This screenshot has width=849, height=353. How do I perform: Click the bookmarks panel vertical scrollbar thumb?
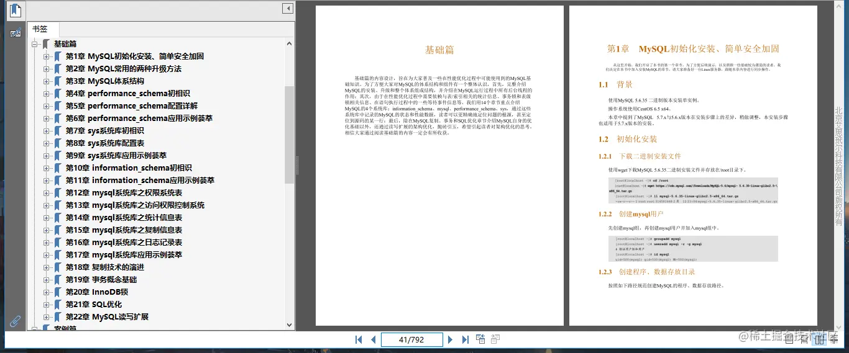290,135
